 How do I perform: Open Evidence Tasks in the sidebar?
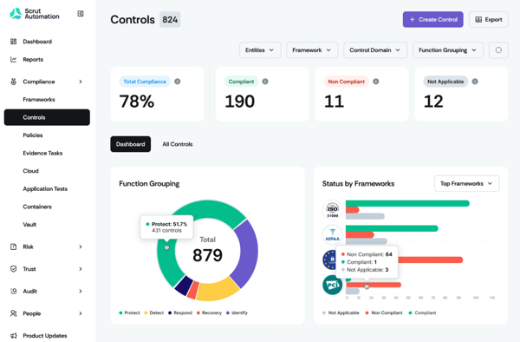(42, 153)
